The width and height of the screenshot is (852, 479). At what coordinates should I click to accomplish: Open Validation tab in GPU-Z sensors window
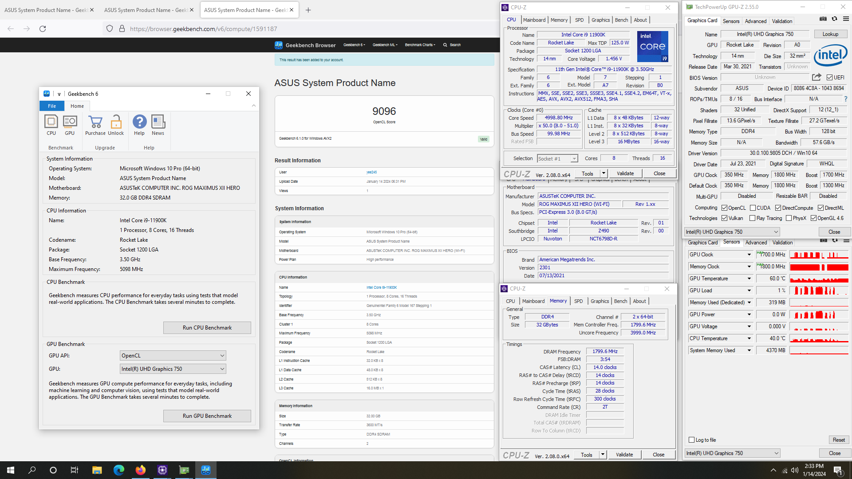click(782, 242)
